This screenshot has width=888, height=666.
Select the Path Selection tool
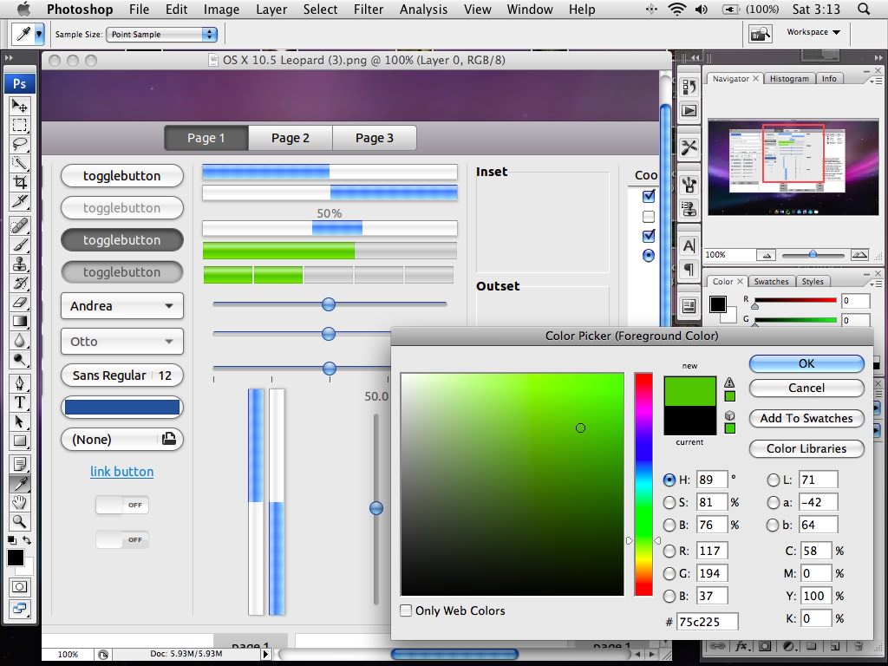20,422
